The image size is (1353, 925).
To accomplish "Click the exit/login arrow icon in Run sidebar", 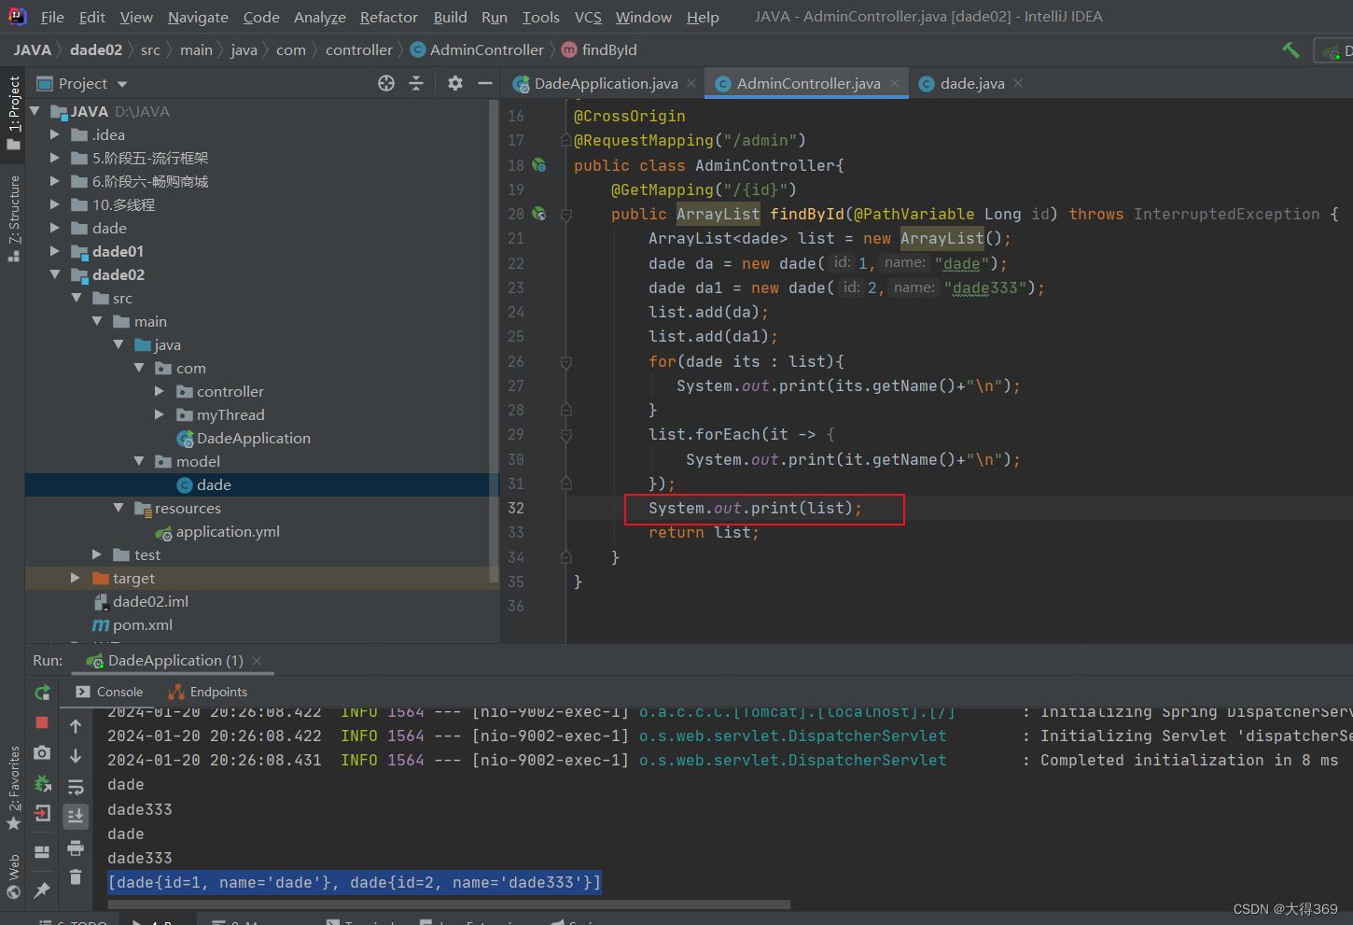I will tap(42, 813).
